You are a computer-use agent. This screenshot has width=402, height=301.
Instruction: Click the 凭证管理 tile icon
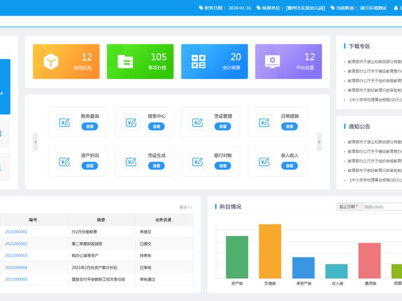[x=197, y=122]
